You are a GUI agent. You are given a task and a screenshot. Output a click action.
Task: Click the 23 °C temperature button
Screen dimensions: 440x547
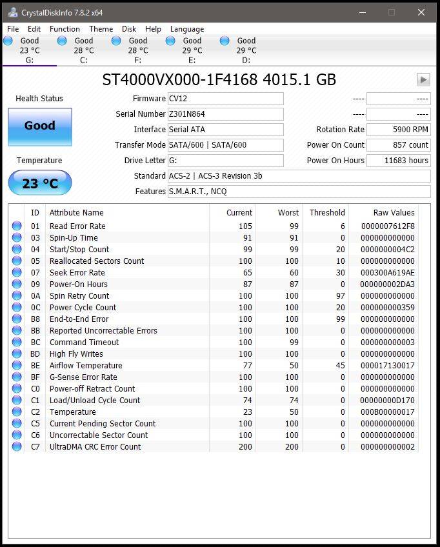40,183
